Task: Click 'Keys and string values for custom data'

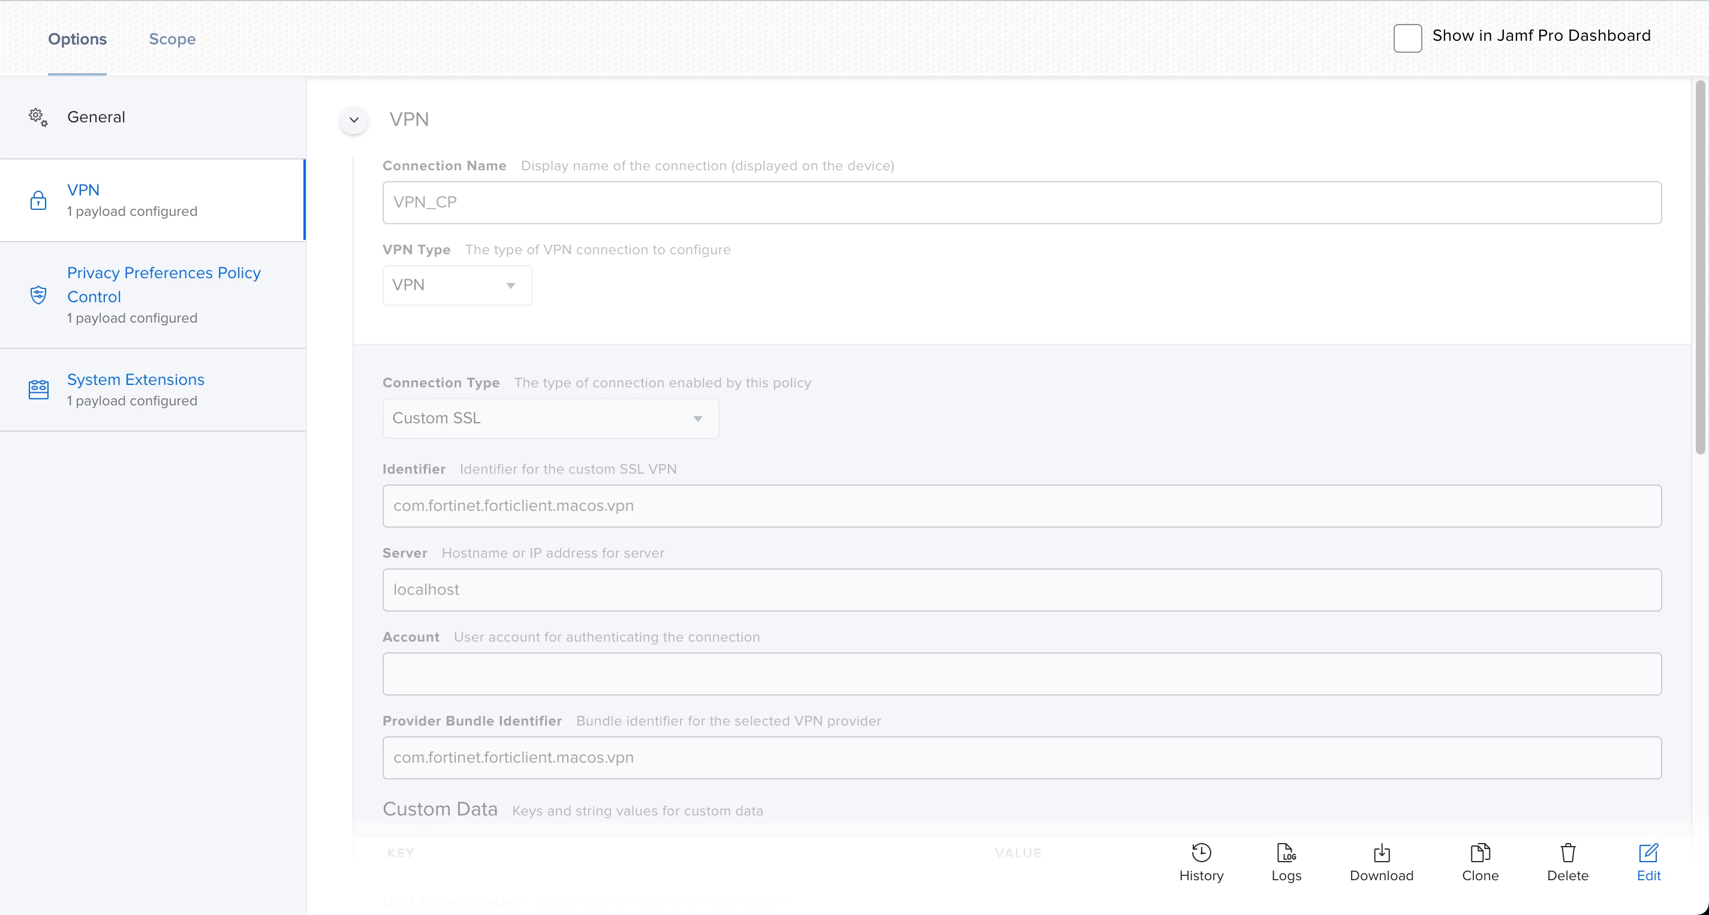Action: 637,811
